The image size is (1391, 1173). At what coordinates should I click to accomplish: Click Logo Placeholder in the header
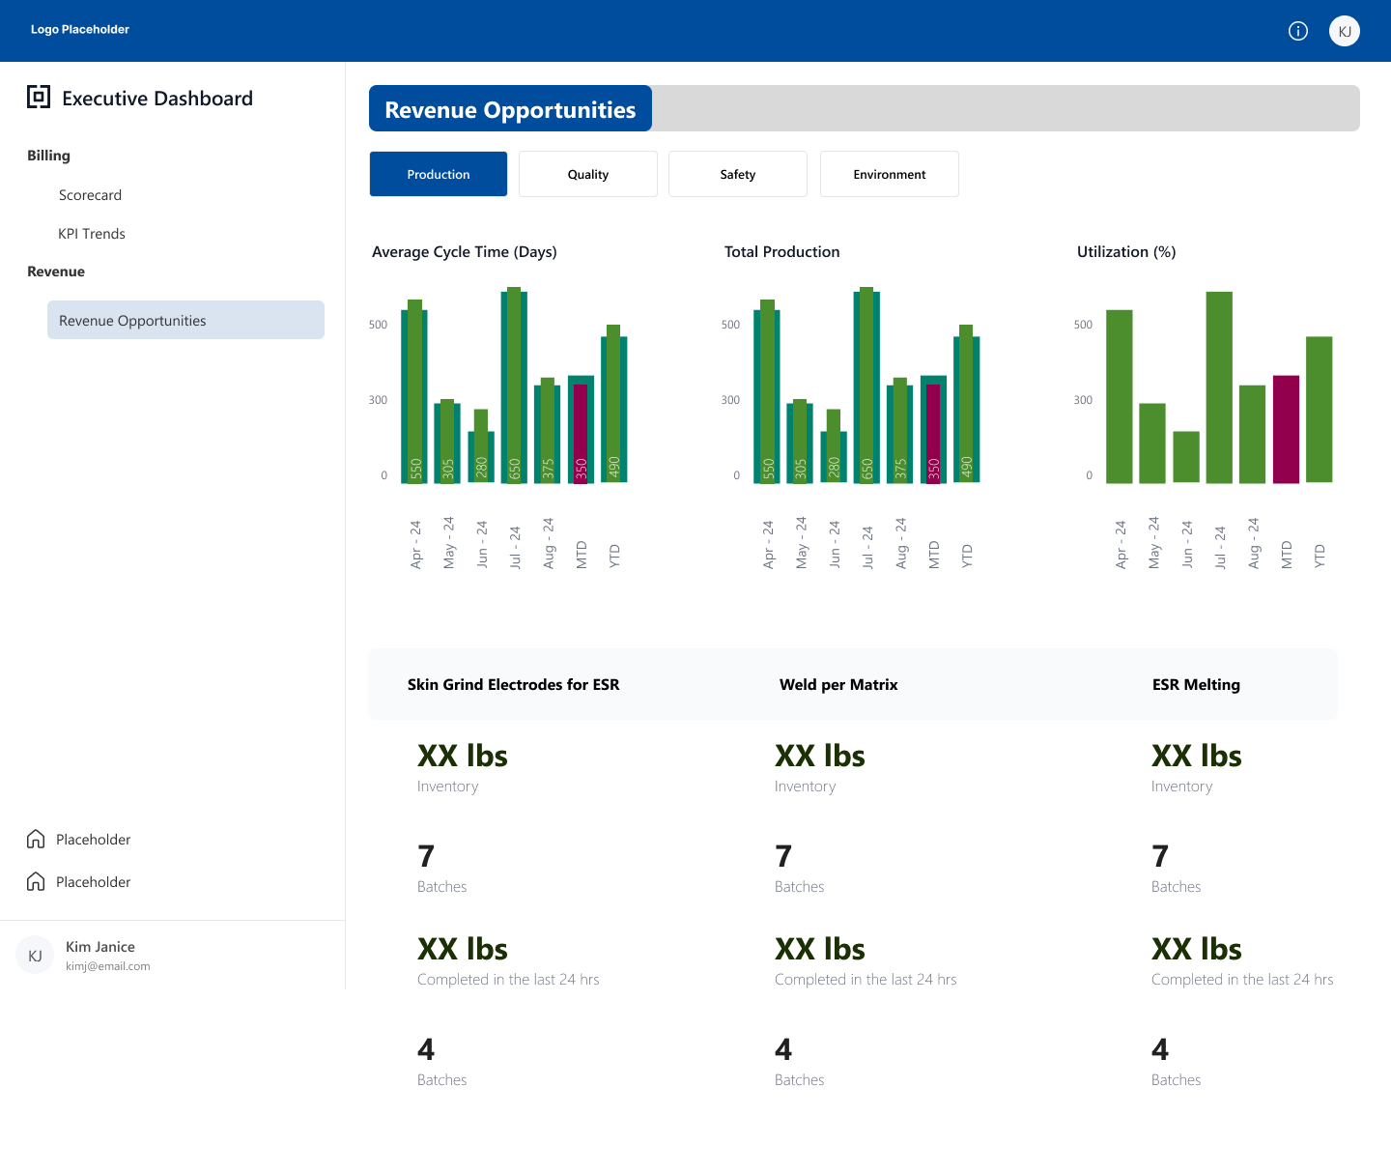pyautogui.click(x=80, y=30)
